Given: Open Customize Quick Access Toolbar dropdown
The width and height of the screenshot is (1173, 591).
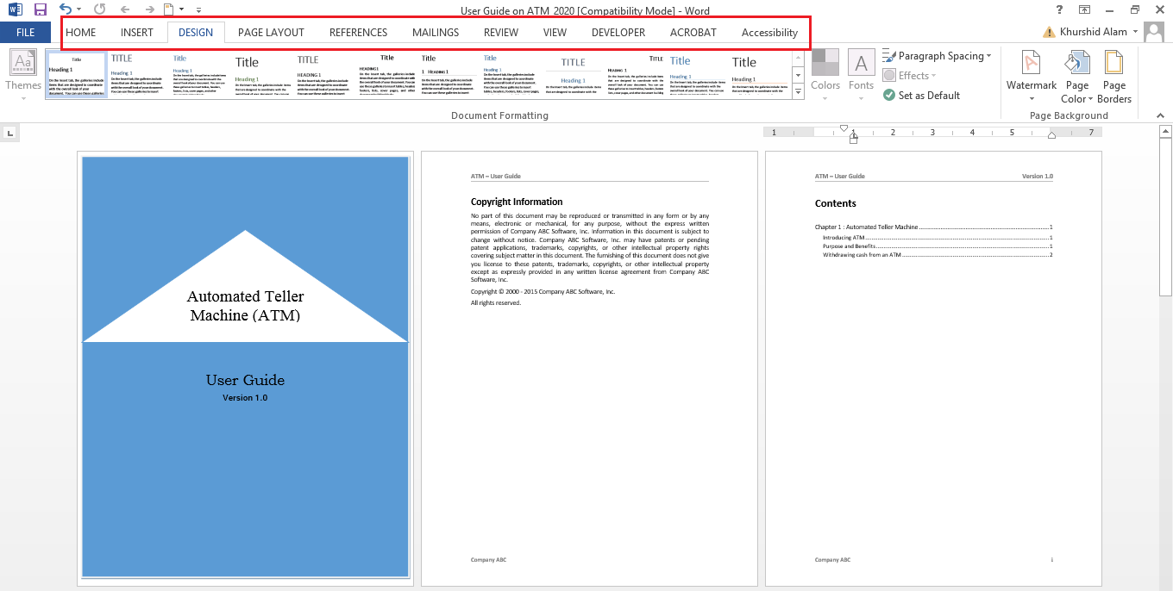Looking at the screenshot, I should pyautogui.click(x=198, y=10).
